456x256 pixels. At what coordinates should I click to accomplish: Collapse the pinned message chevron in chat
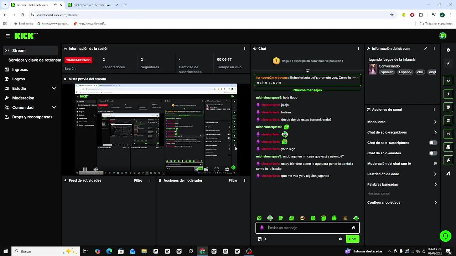point(307,71)
